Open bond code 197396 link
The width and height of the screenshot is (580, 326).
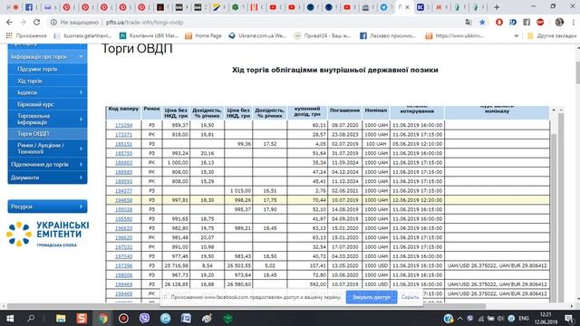(x=123, y=265)
